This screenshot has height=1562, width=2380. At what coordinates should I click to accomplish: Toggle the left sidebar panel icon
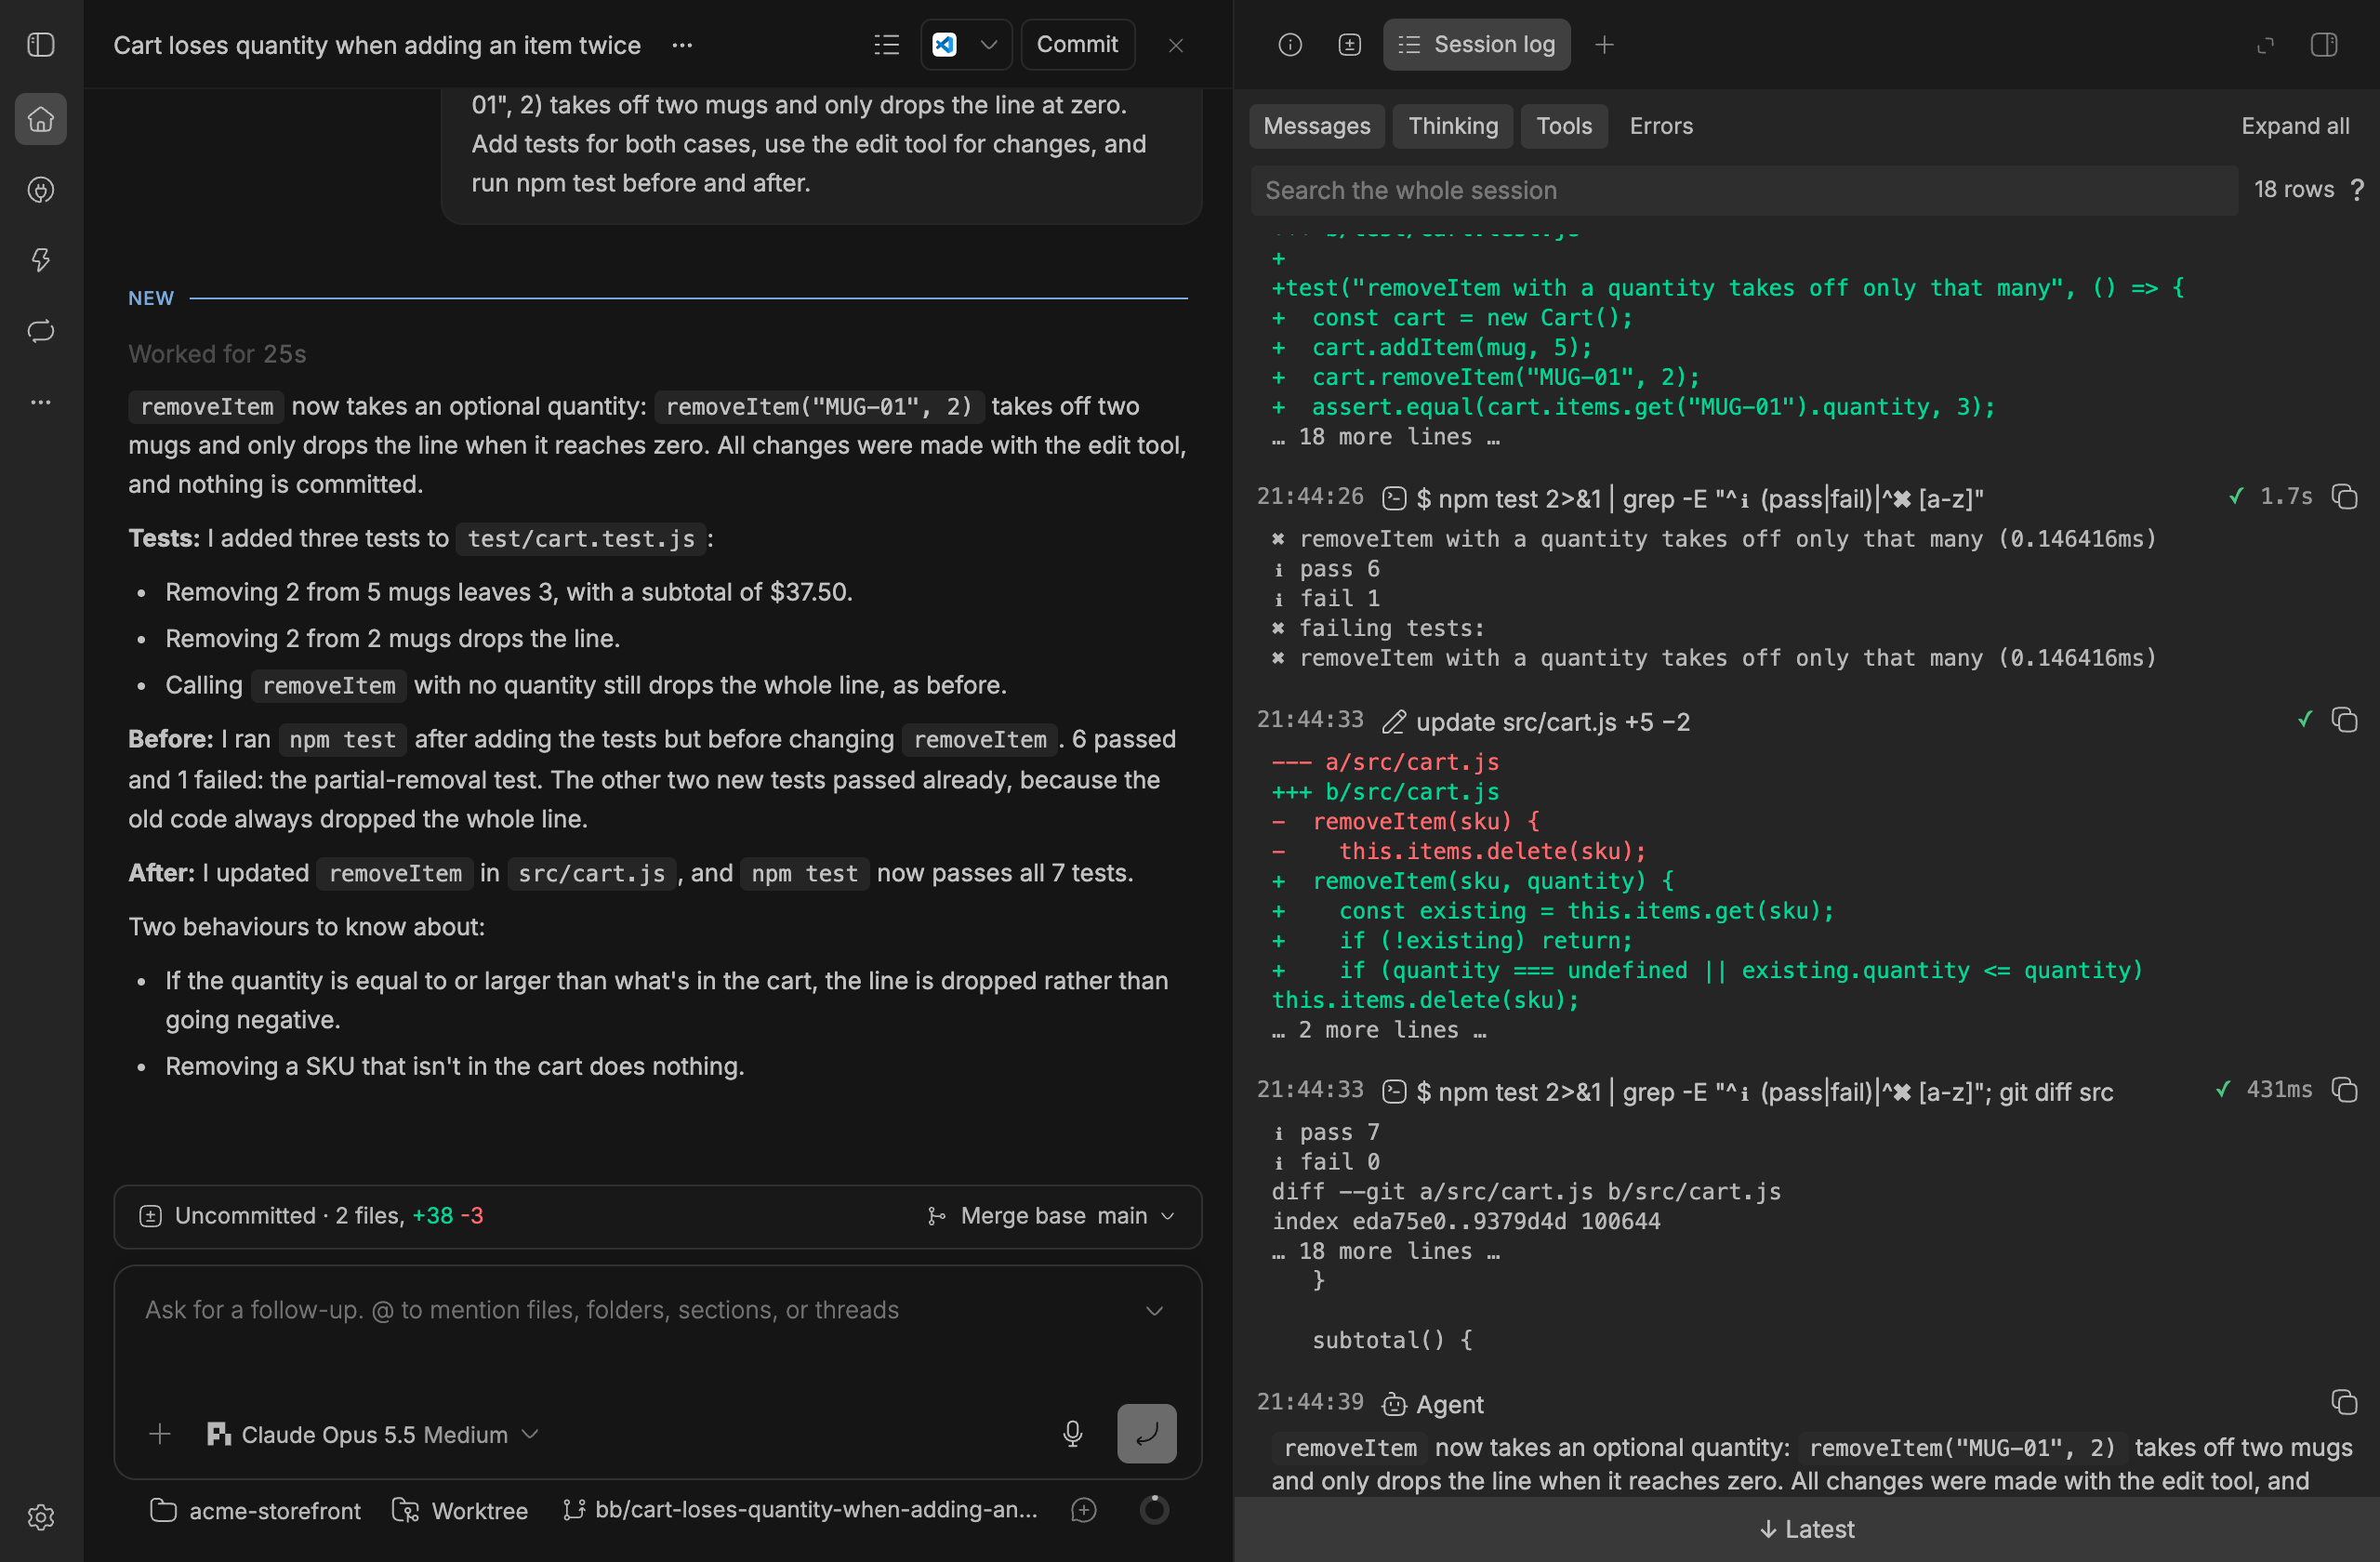coord(41,45)
